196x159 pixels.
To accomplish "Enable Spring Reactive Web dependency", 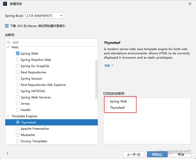I will 18,60.
